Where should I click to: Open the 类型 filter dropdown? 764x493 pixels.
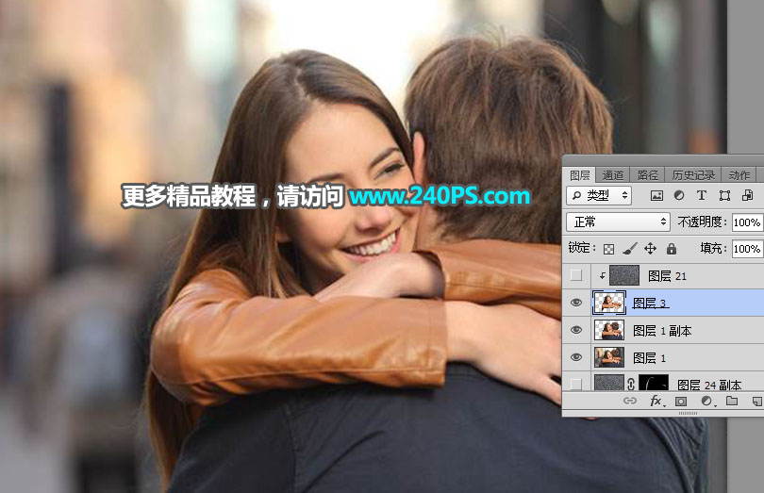point(599,196)
